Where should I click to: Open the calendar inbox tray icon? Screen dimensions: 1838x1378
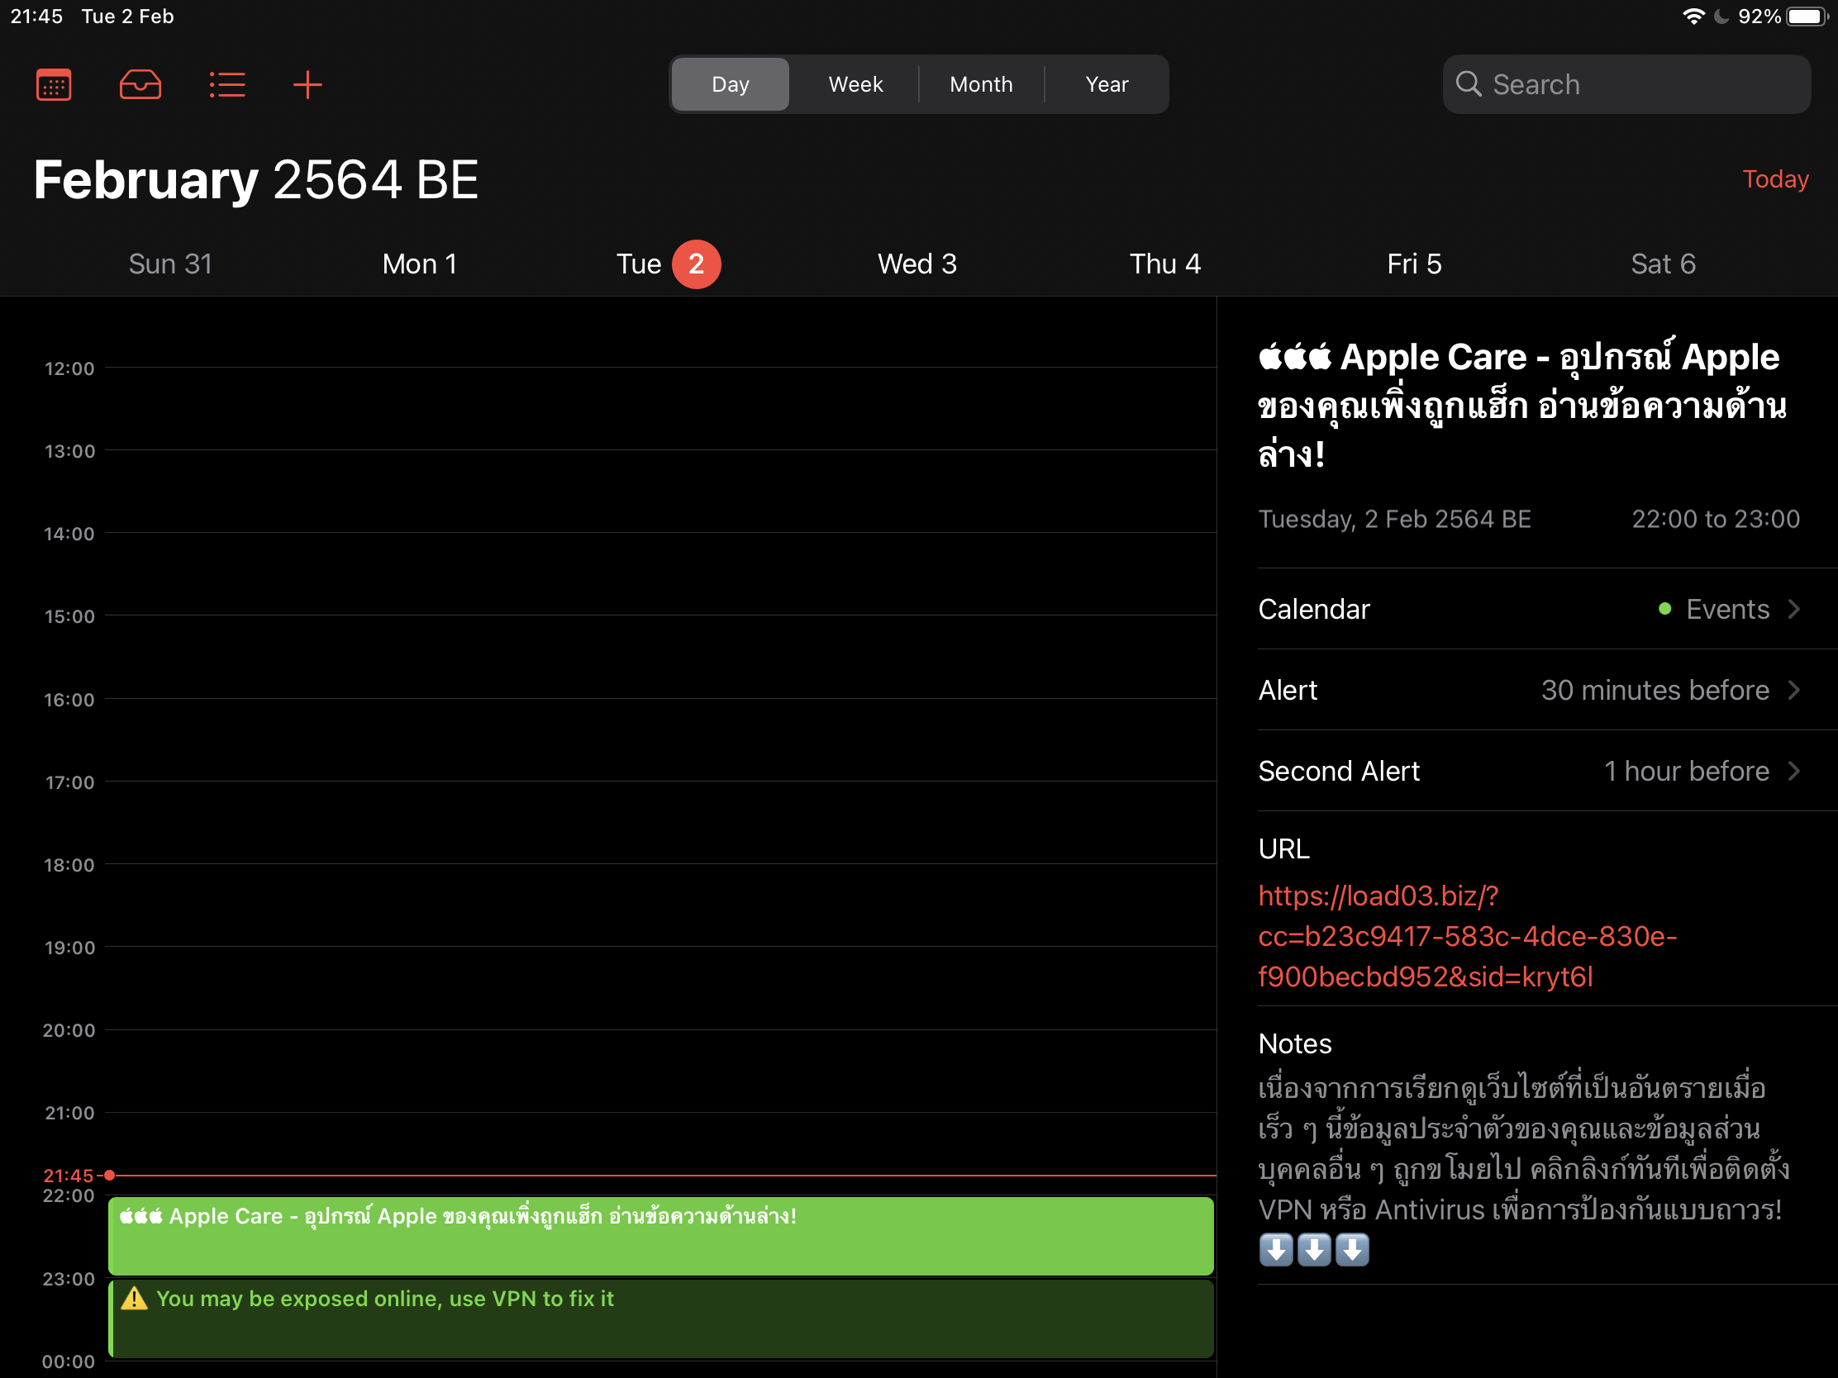(x=140, y=85)
